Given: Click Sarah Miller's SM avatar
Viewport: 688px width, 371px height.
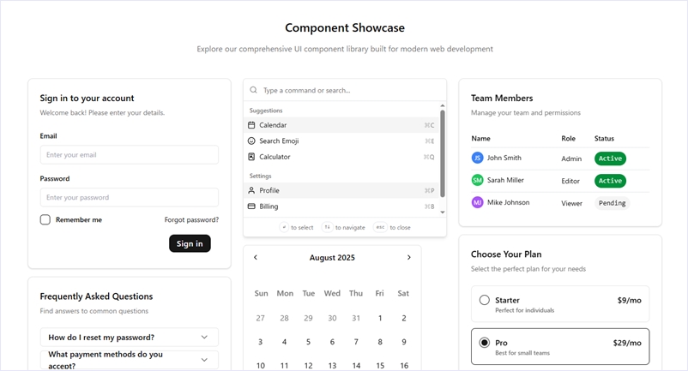Looking at the screenshot, I should pyautogui.click(x=477, y=181).
